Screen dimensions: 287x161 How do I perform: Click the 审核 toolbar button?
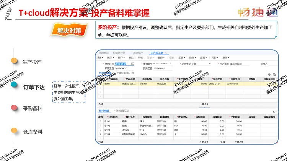(x=140, y=58)
